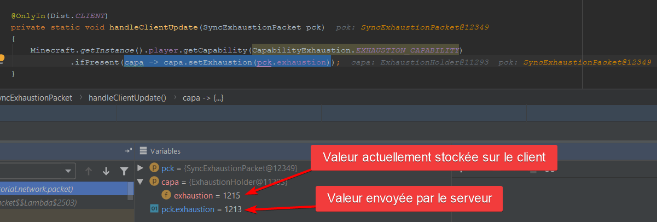This screenshot has width=657, height=222.
Task: Select the Lambda$2503 stack frame
Action: 38,203
